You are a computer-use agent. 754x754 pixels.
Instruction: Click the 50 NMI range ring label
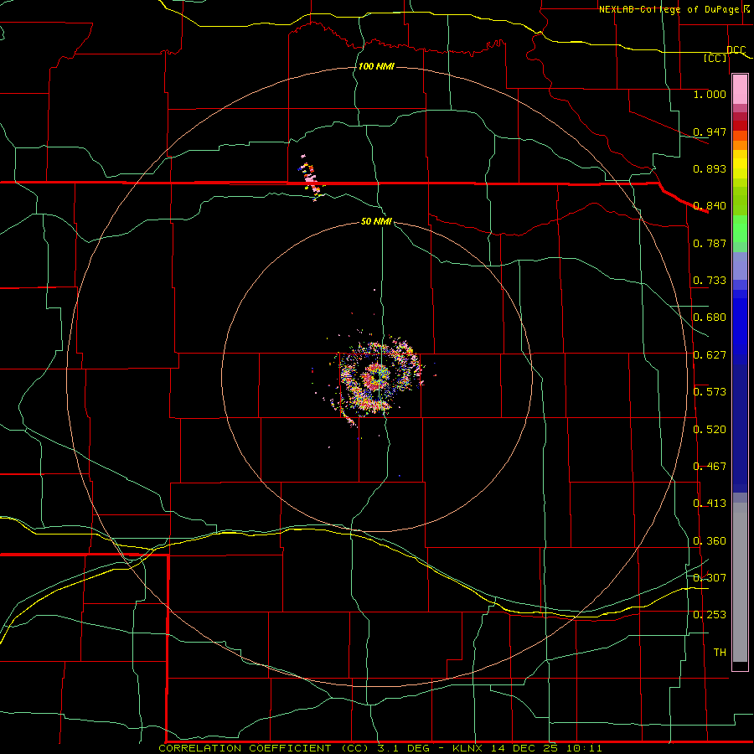click(x=376, y=222)
